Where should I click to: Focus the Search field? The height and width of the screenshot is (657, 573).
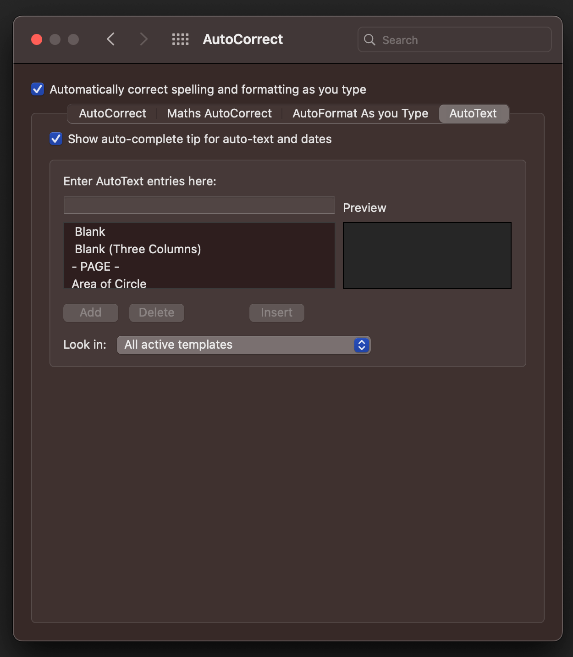coord(454,40)
